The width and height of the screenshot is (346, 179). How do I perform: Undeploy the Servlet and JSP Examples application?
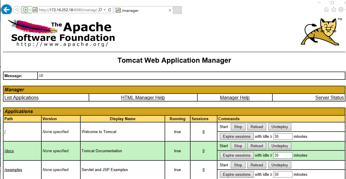coord(280,165)
